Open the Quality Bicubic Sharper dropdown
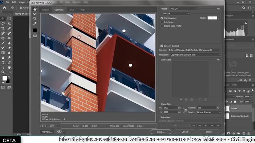 [209, 112]
